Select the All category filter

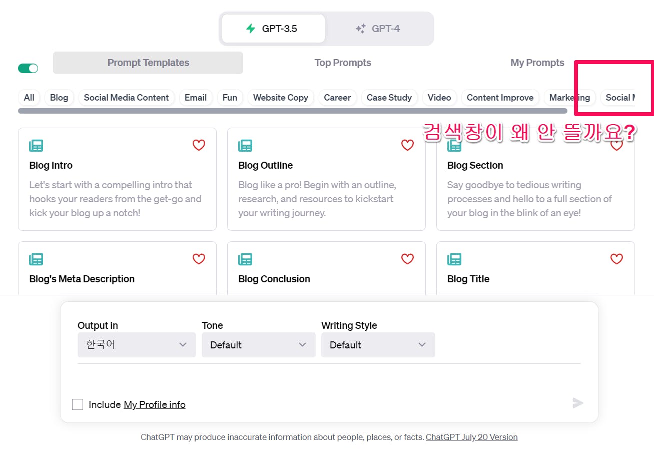coord(29,98)
